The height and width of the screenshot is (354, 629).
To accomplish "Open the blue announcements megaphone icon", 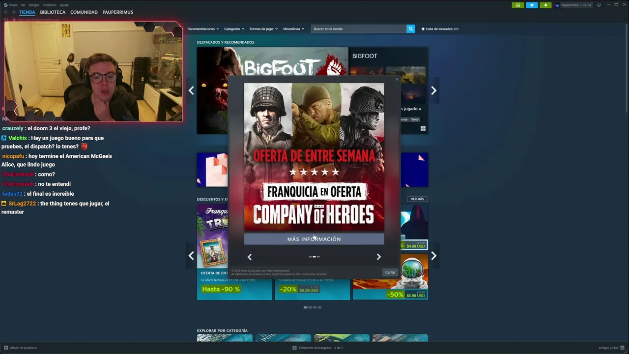I will [532, 5].
